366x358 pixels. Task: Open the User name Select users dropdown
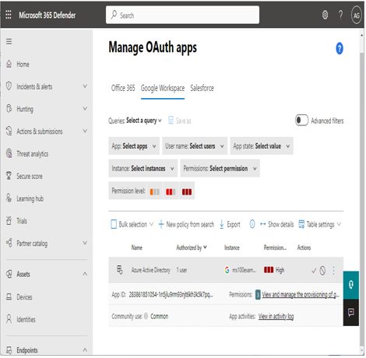[x=195, y=146]
